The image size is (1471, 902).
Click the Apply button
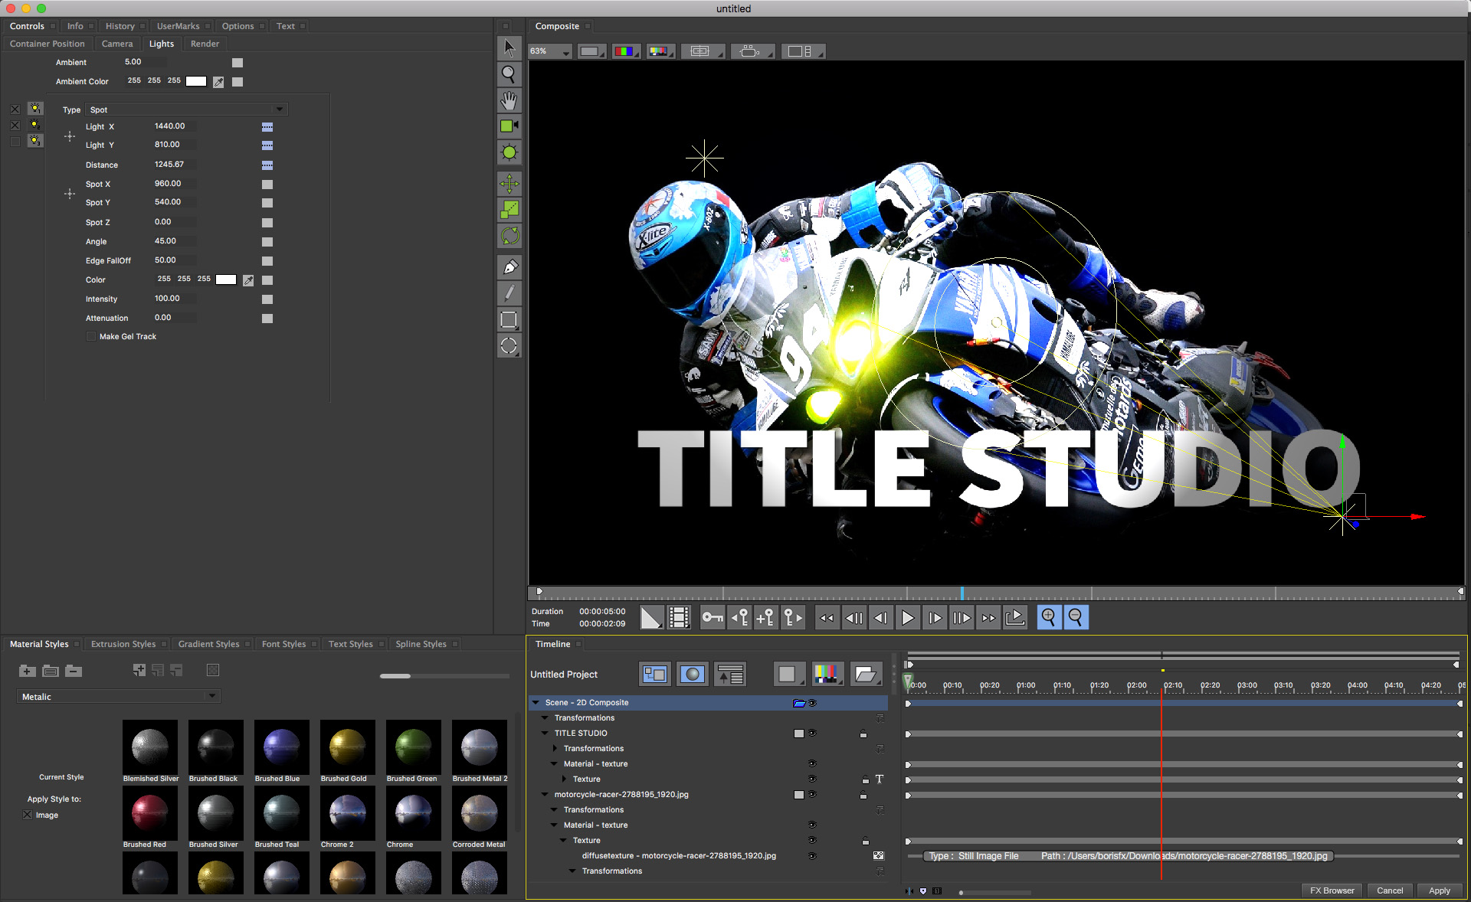1440,891
